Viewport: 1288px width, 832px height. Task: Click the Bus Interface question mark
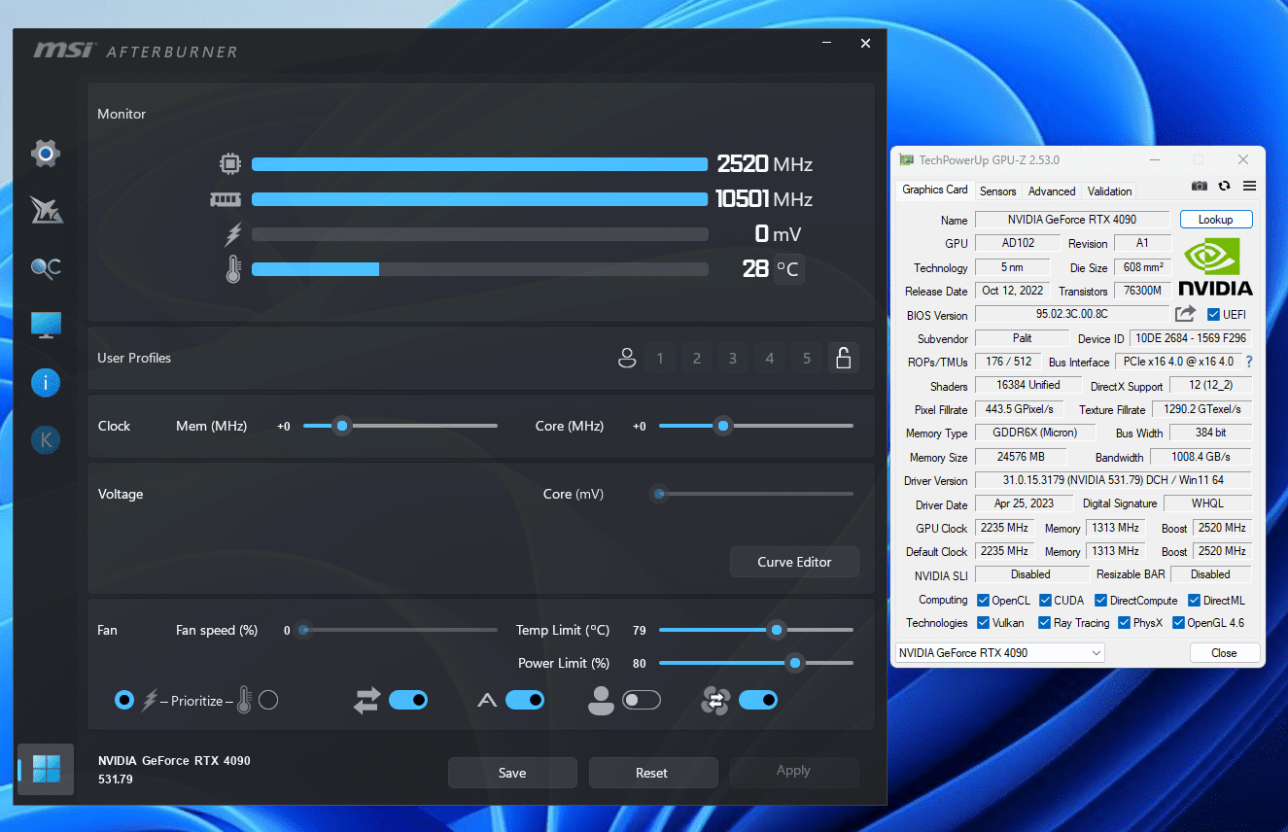1249,362
